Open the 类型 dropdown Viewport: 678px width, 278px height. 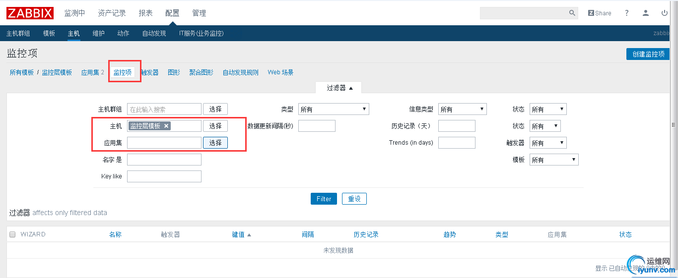(334, 110)
